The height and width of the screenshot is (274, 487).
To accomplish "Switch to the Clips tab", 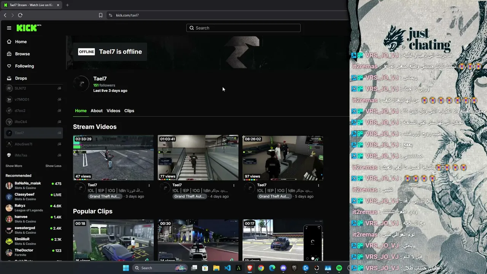I will [129, 111].
